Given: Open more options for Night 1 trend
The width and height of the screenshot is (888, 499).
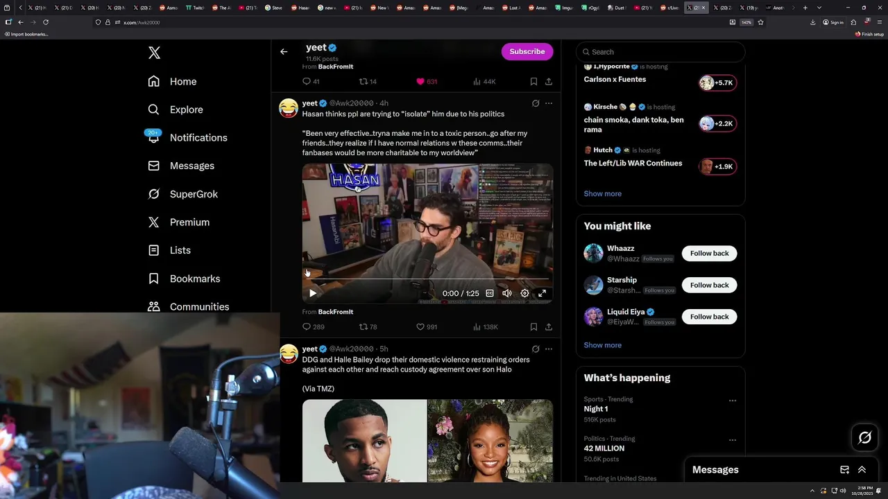Looking at the screenshot, I should coord(732,401).
